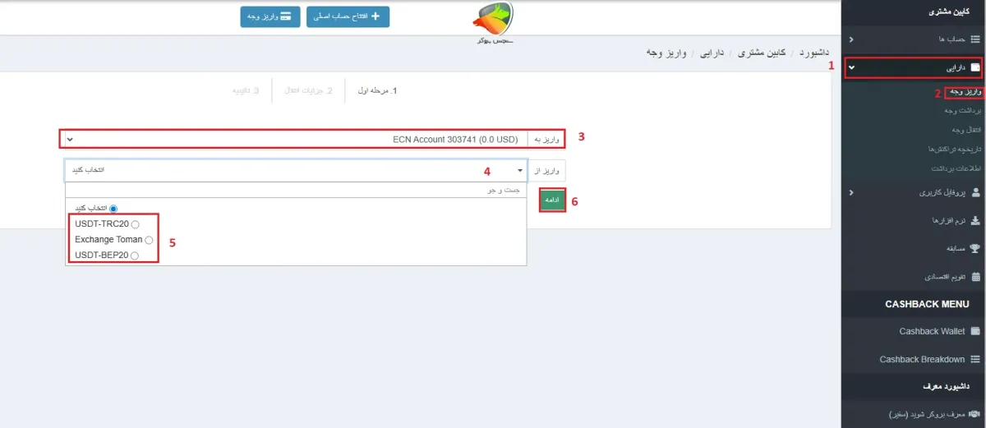Image resolution: width=986 pixels, height=428 pixels.
Task: Open the تاریخچه تراکنش‌ها submenu item
Action: pyautogui.click(x=955, y=150)
